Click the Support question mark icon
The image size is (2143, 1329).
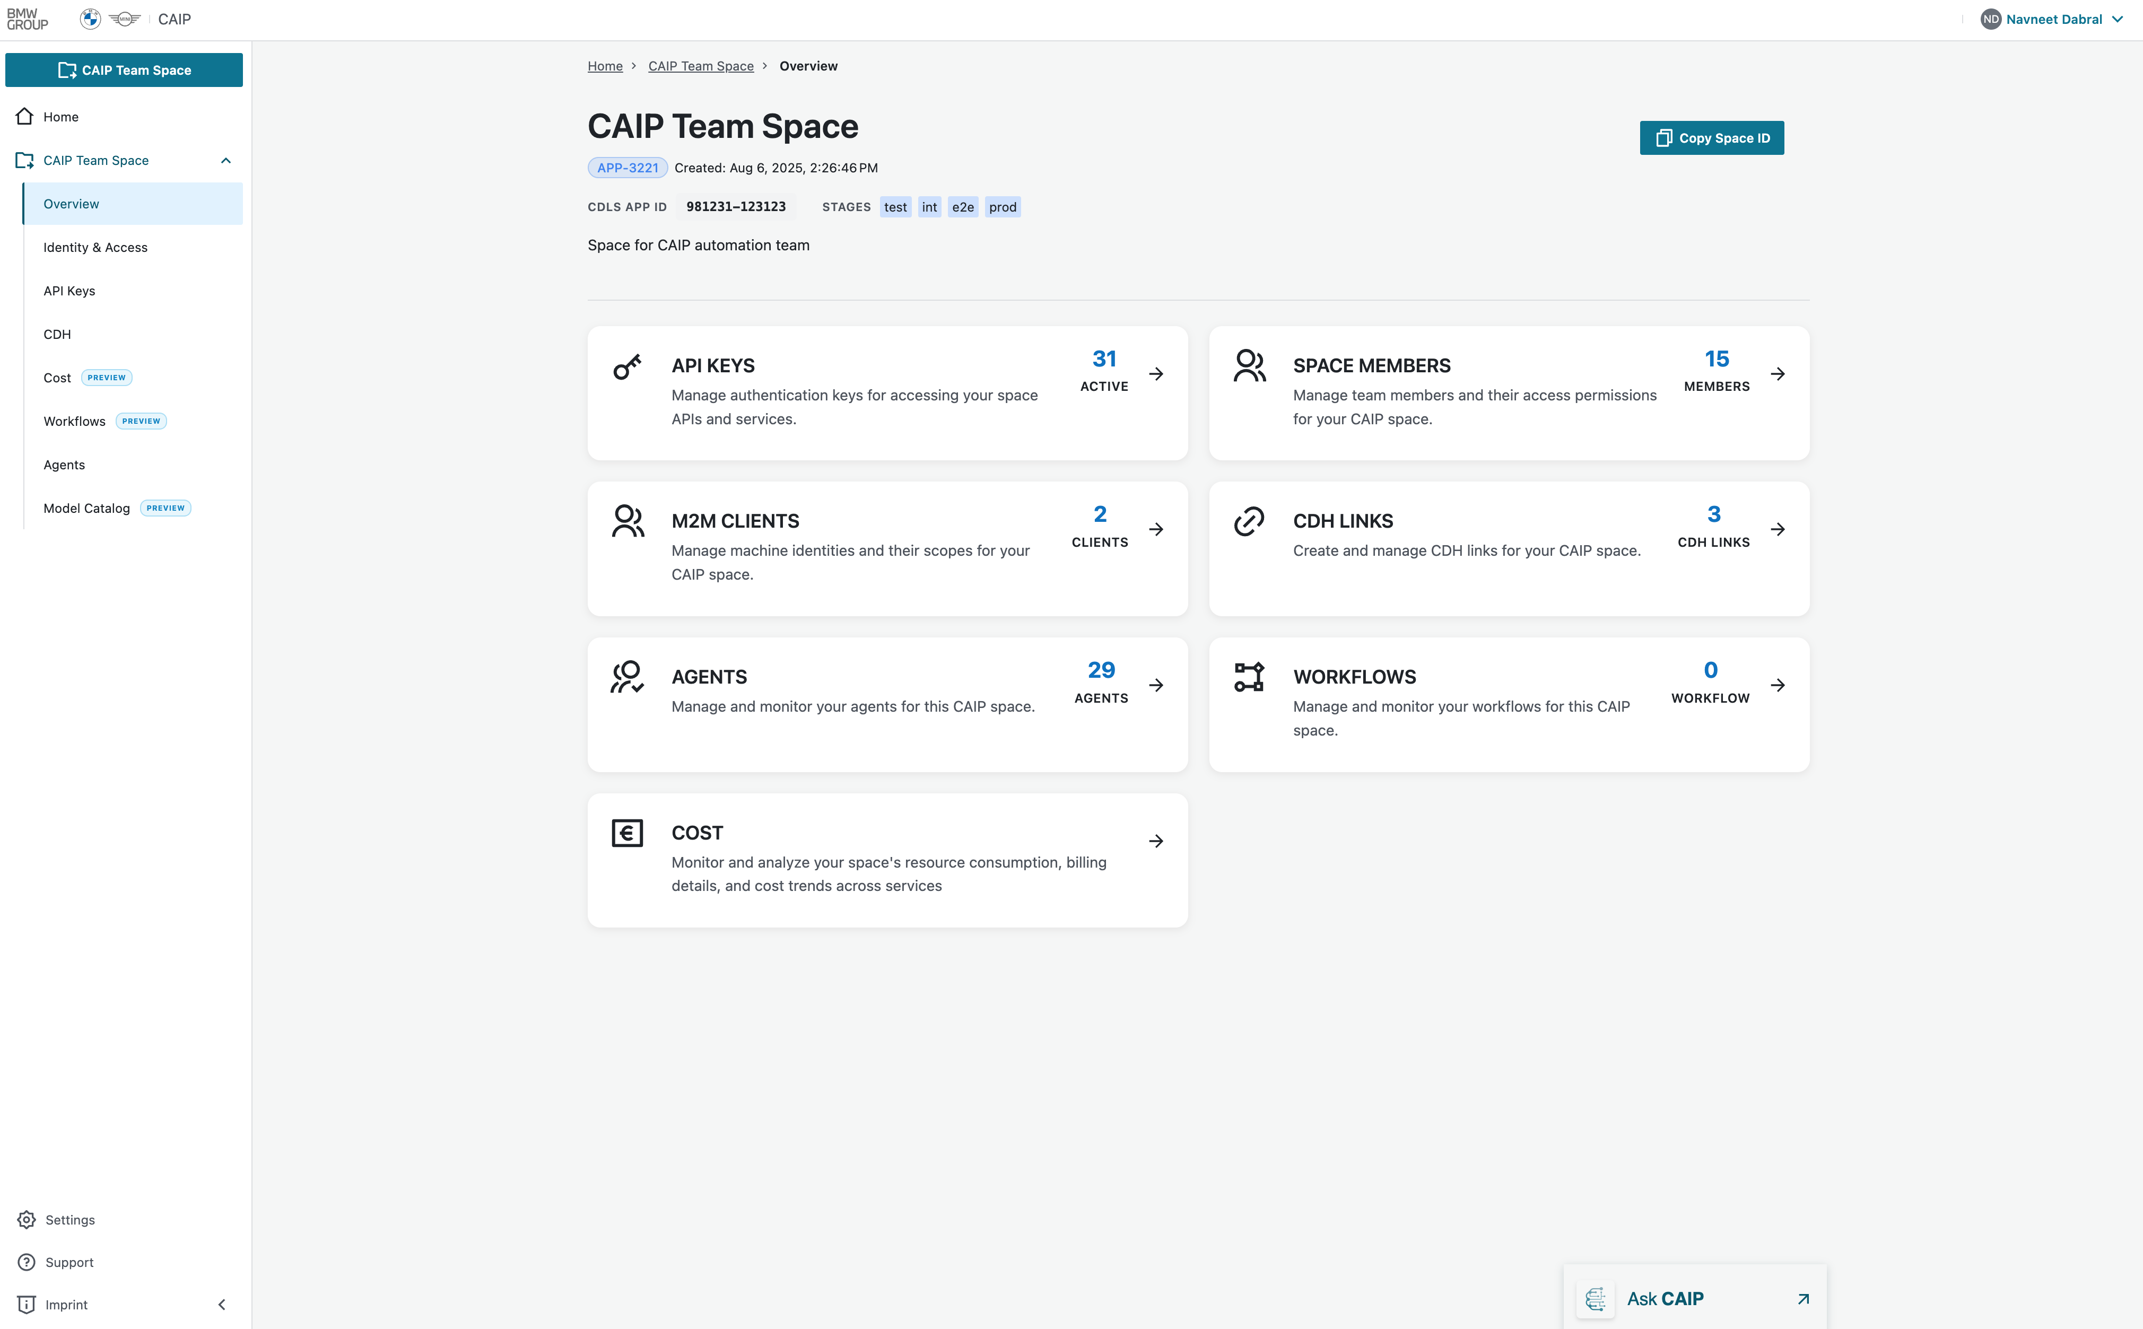27,1262
